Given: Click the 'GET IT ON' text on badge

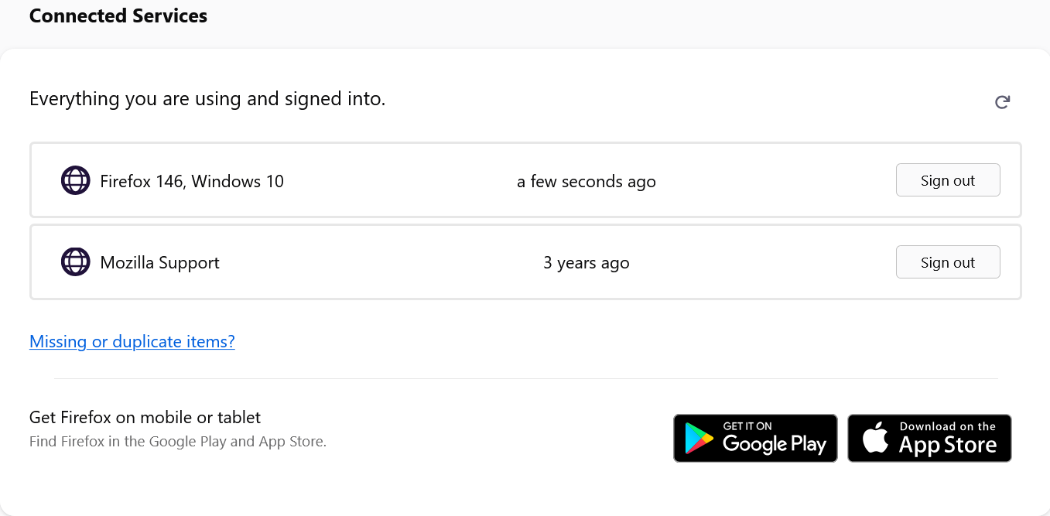Looking at the screenshot, I should coord(747,426).
